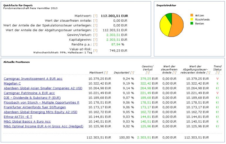Click Depotanteil 9,02 % for M&G Optimal Income
Image resolution: width=226 pixels, height=144 pixels.
coord(128,126)
